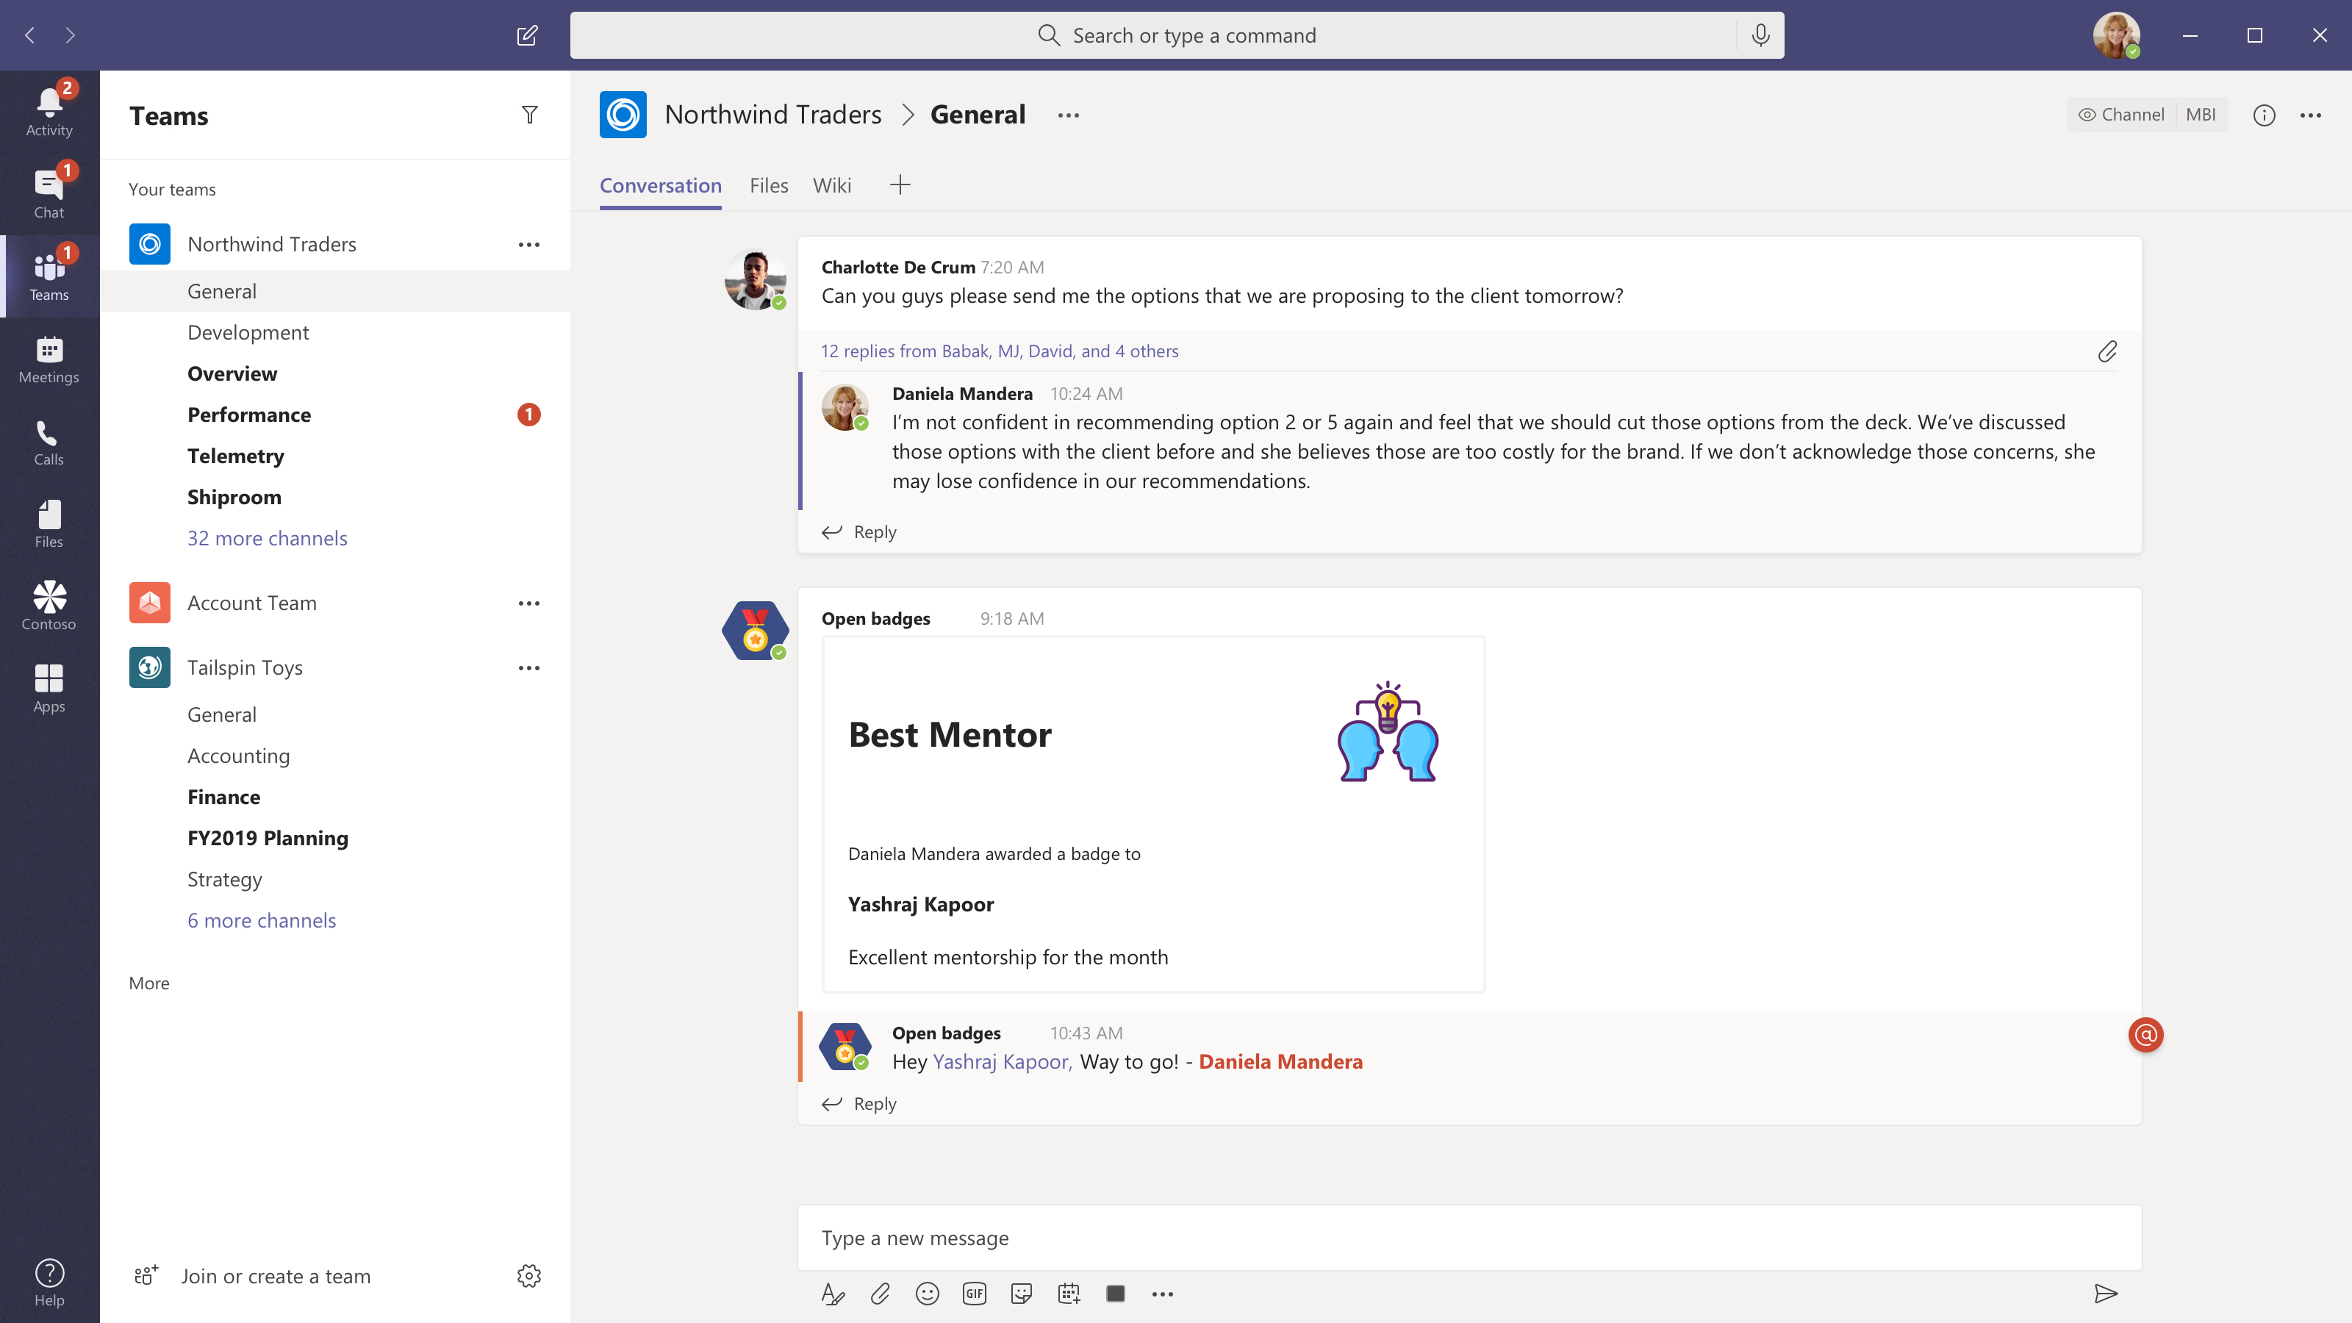Image resolution: width=2352 pixels, height=1323 pixels.
Task: Switch to the Files tab
Action: tap(768, 185)
